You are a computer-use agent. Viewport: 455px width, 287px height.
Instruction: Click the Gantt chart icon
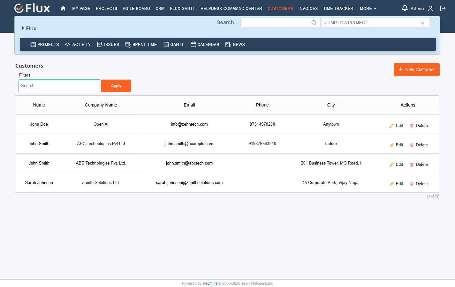166,44
